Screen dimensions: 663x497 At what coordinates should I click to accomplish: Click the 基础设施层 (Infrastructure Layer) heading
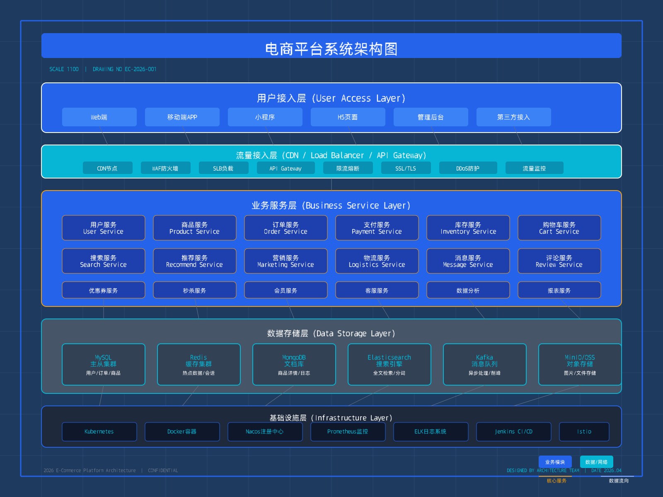click(x=331, y=417)
